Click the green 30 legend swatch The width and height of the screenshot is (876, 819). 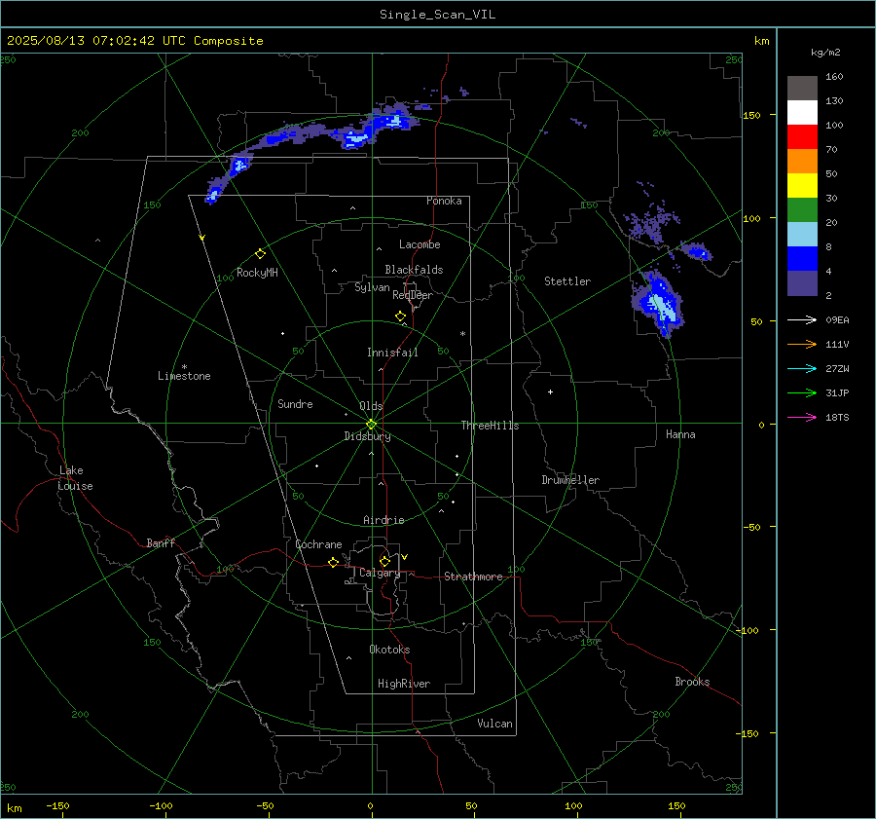click(802, 210)
